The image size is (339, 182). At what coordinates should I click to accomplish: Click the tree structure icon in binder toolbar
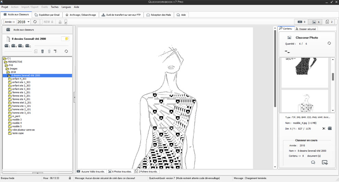(56, 51)
